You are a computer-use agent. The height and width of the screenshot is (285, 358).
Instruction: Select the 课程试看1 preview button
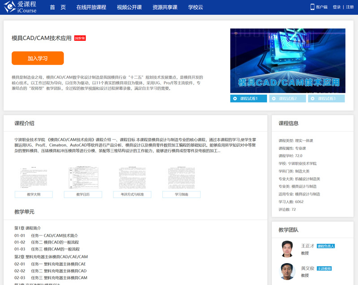click(249, 98)
